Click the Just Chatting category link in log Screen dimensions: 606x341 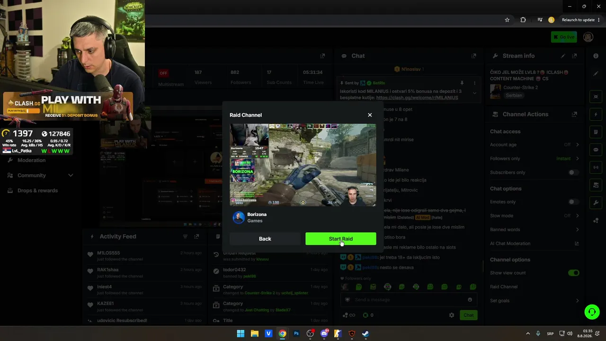click(257, 310)
